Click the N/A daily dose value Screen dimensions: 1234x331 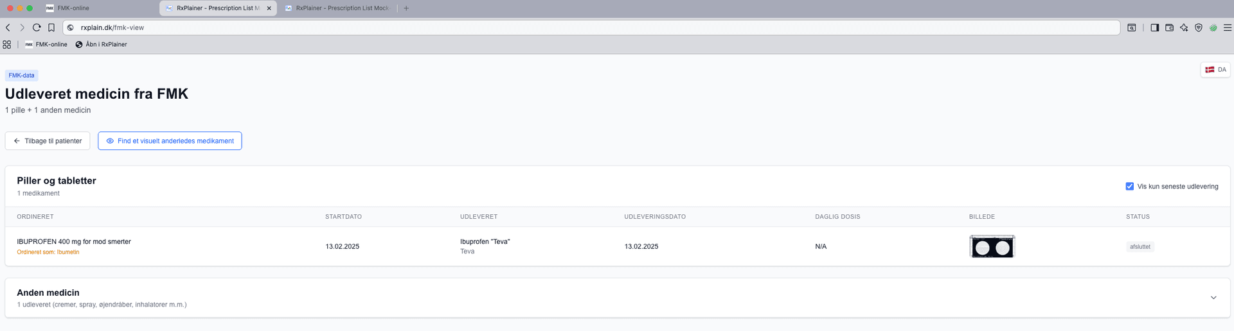[821, 247]
